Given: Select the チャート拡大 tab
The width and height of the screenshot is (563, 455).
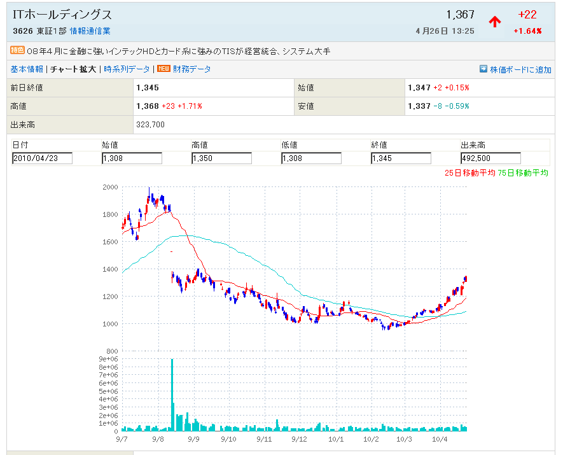Looking at the screenshot, I should pos(73,69).
